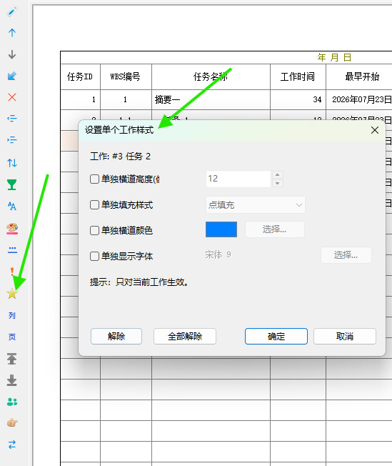Image resolution: width=392 pixels, height=466 pixels.
Task: Click the blue swap arrows icon
Action: tap(12, 445)
